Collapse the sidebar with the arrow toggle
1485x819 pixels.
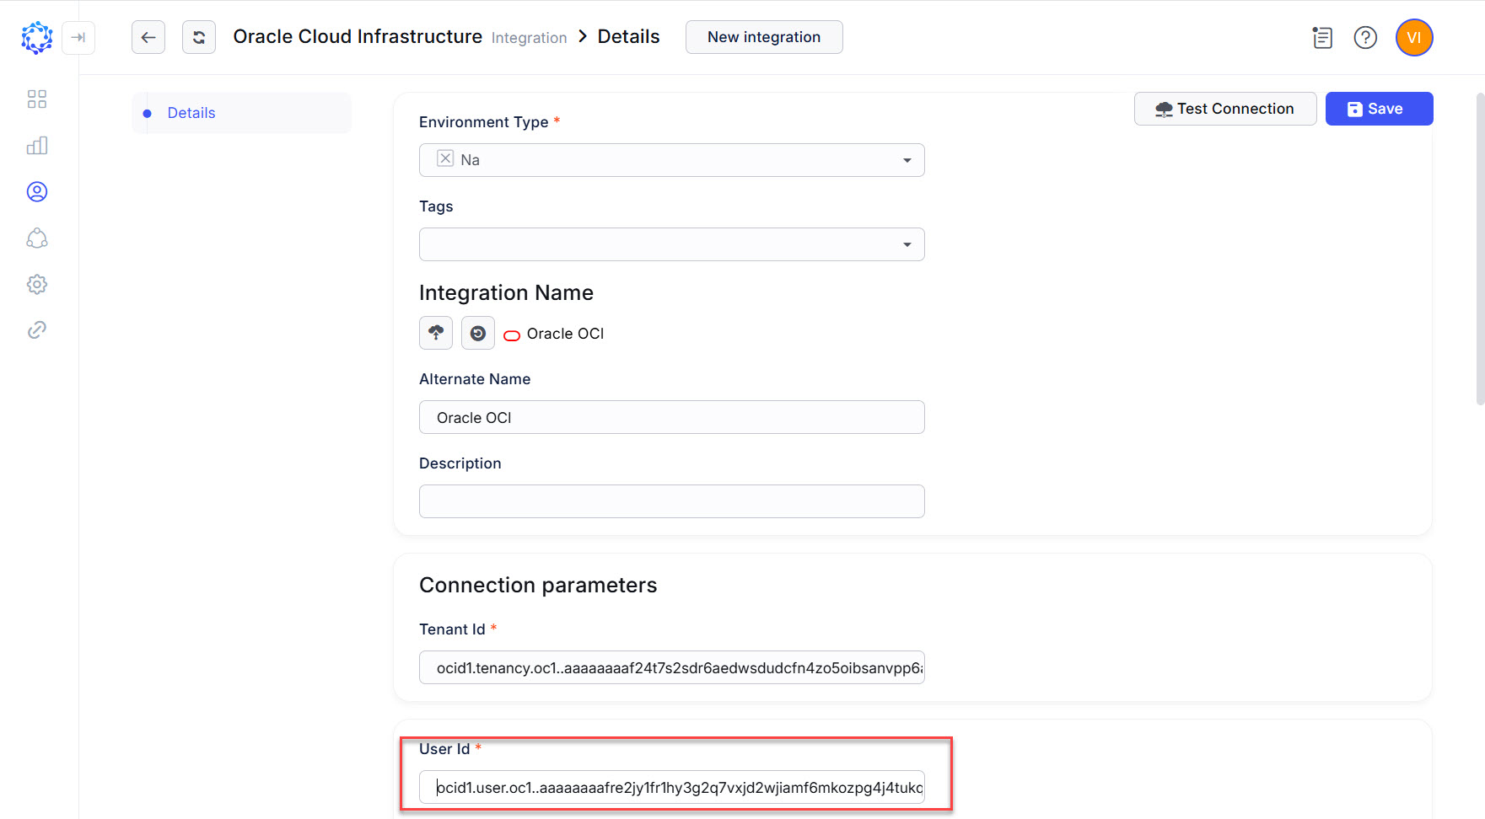click(x=78, y=38)
